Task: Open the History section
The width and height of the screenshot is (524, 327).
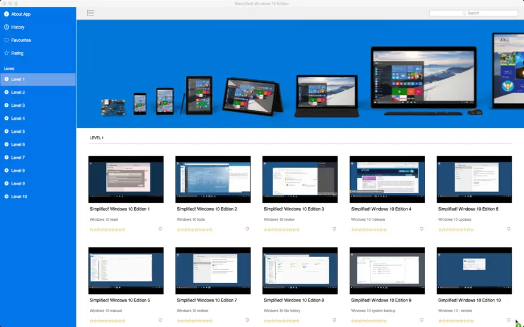Action: [x=38, y=27]
